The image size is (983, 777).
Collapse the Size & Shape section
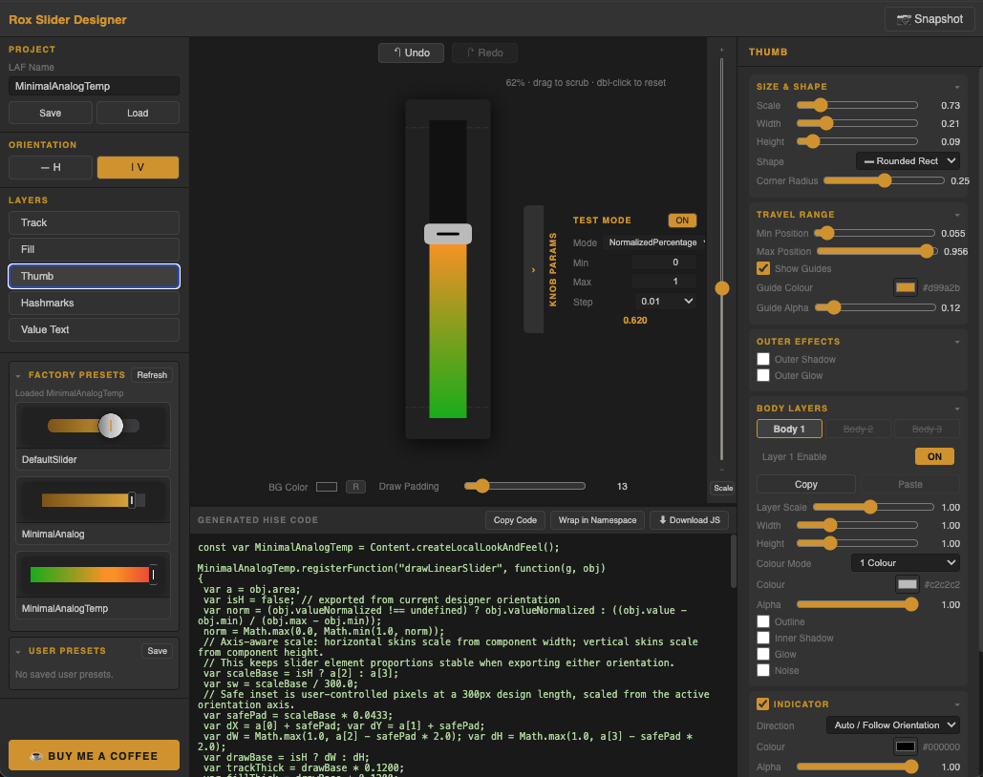tap(956, 87)
